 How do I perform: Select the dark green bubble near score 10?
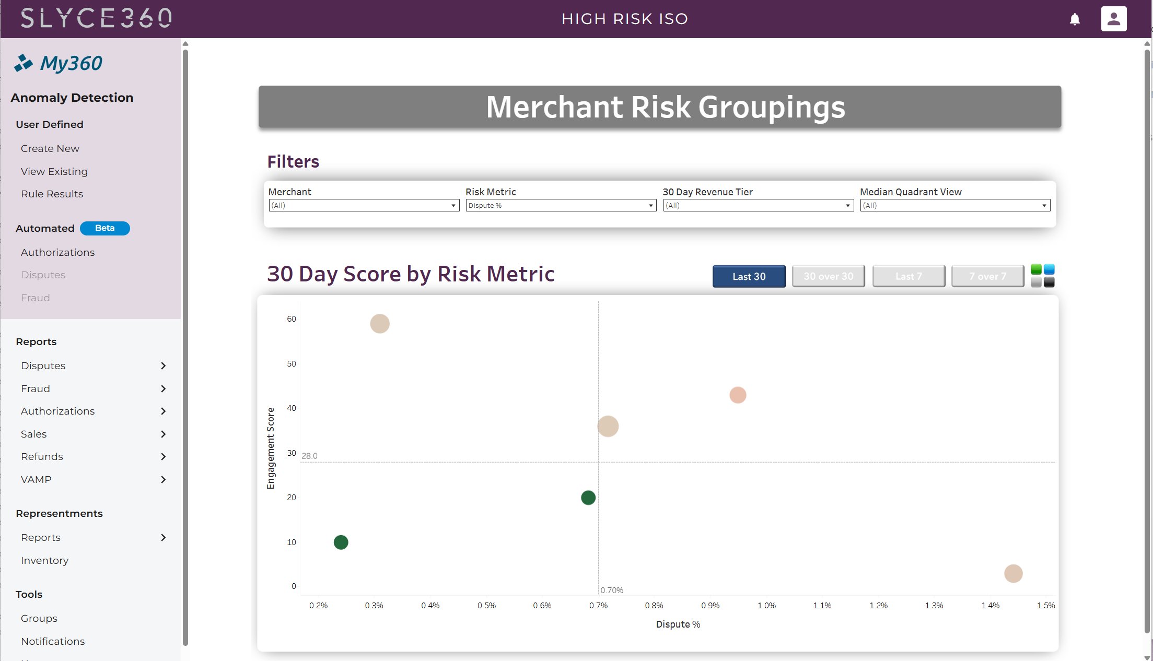pyautogui.click(x=341, y=542)
